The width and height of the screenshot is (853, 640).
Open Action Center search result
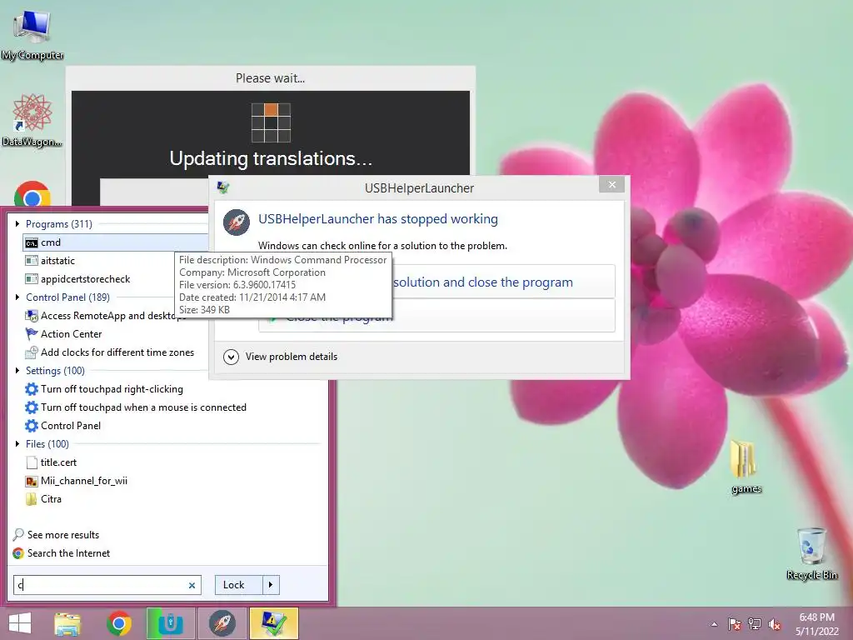[63, 334]
